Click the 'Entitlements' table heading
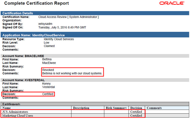This screenshot has width=190, height=119. (95, 104)
